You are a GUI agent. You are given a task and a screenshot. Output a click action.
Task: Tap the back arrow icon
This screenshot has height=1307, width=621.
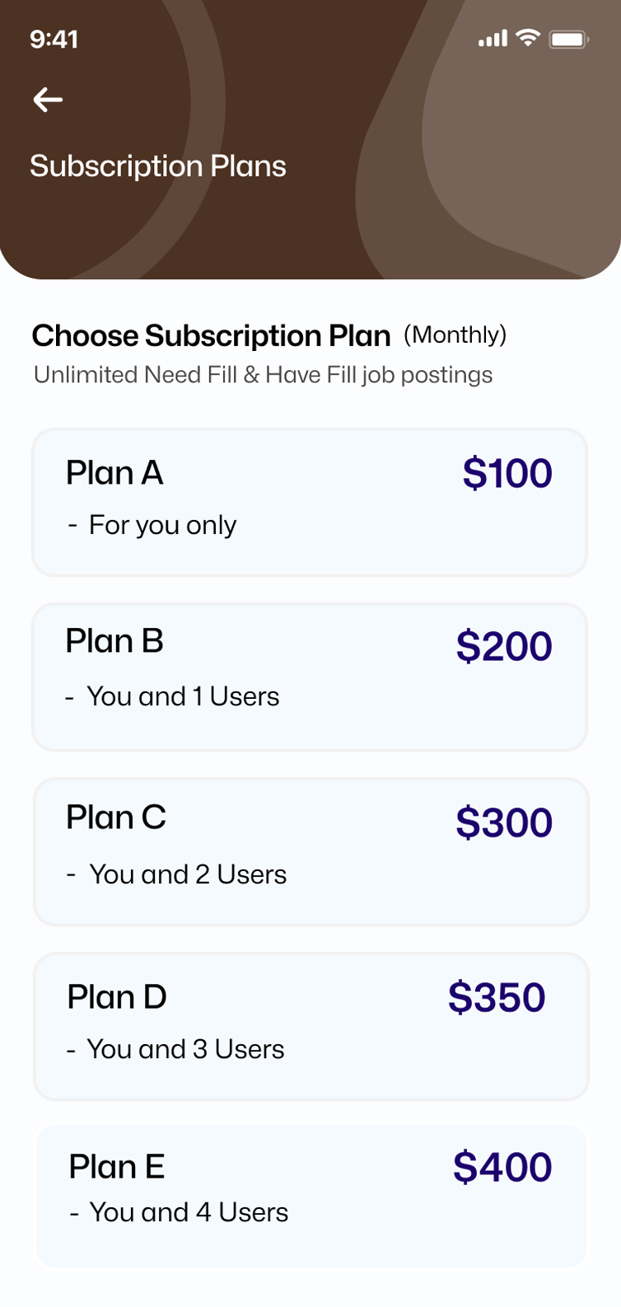click(x=48, y=100)
